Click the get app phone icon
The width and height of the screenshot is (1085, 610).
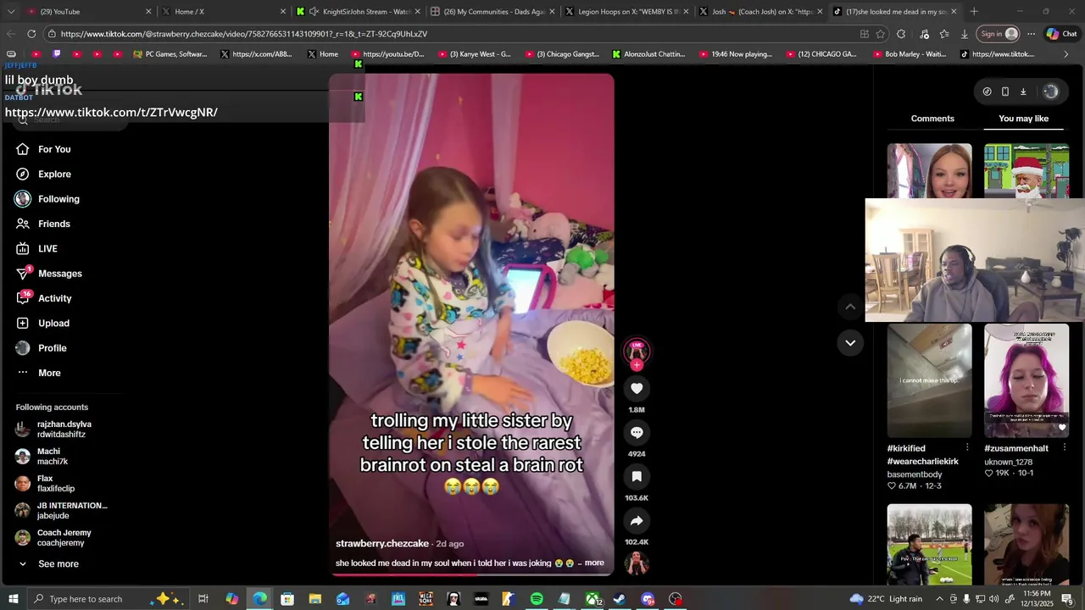point(1004,91)
